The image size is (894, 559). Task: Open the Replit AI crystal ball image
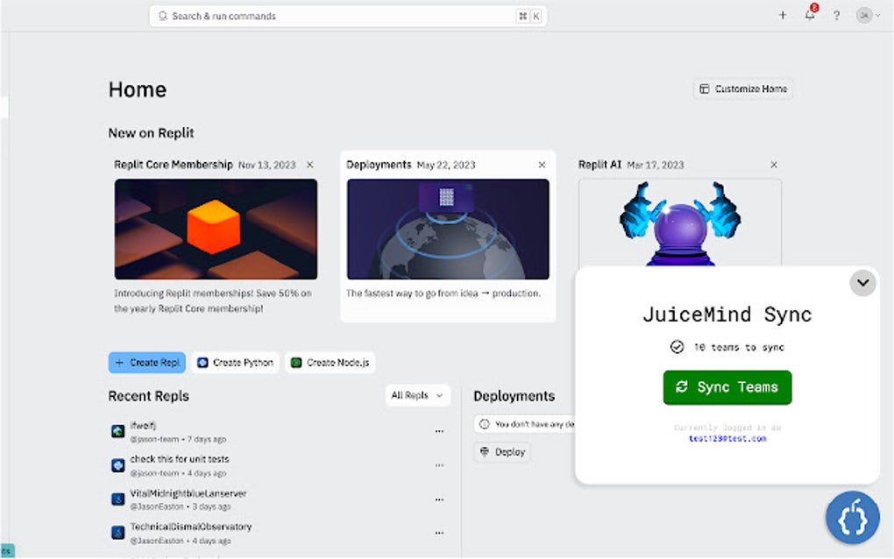click(x=680, y=223)
